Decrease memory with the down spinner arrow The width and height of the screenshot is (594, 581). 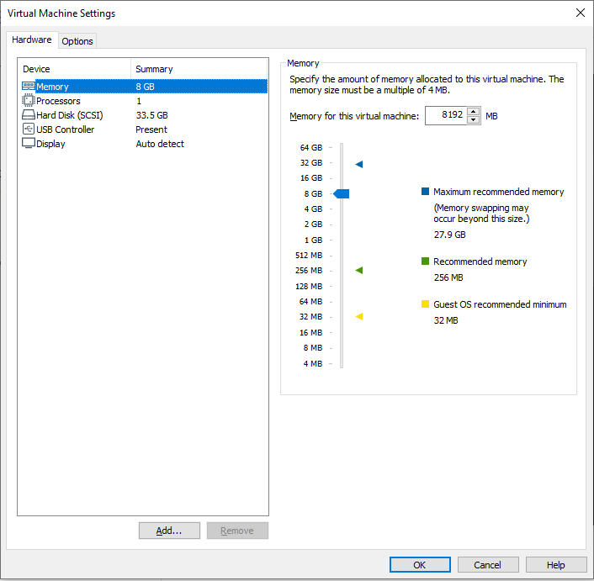pyautogui.click(x=474, y=120)
